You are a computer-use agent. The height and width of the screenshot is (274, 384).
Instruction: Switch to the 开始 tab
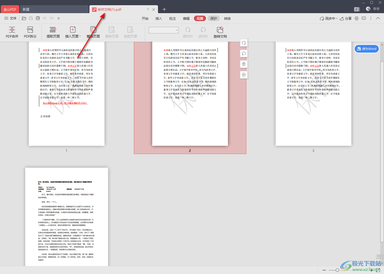[145, 18]
